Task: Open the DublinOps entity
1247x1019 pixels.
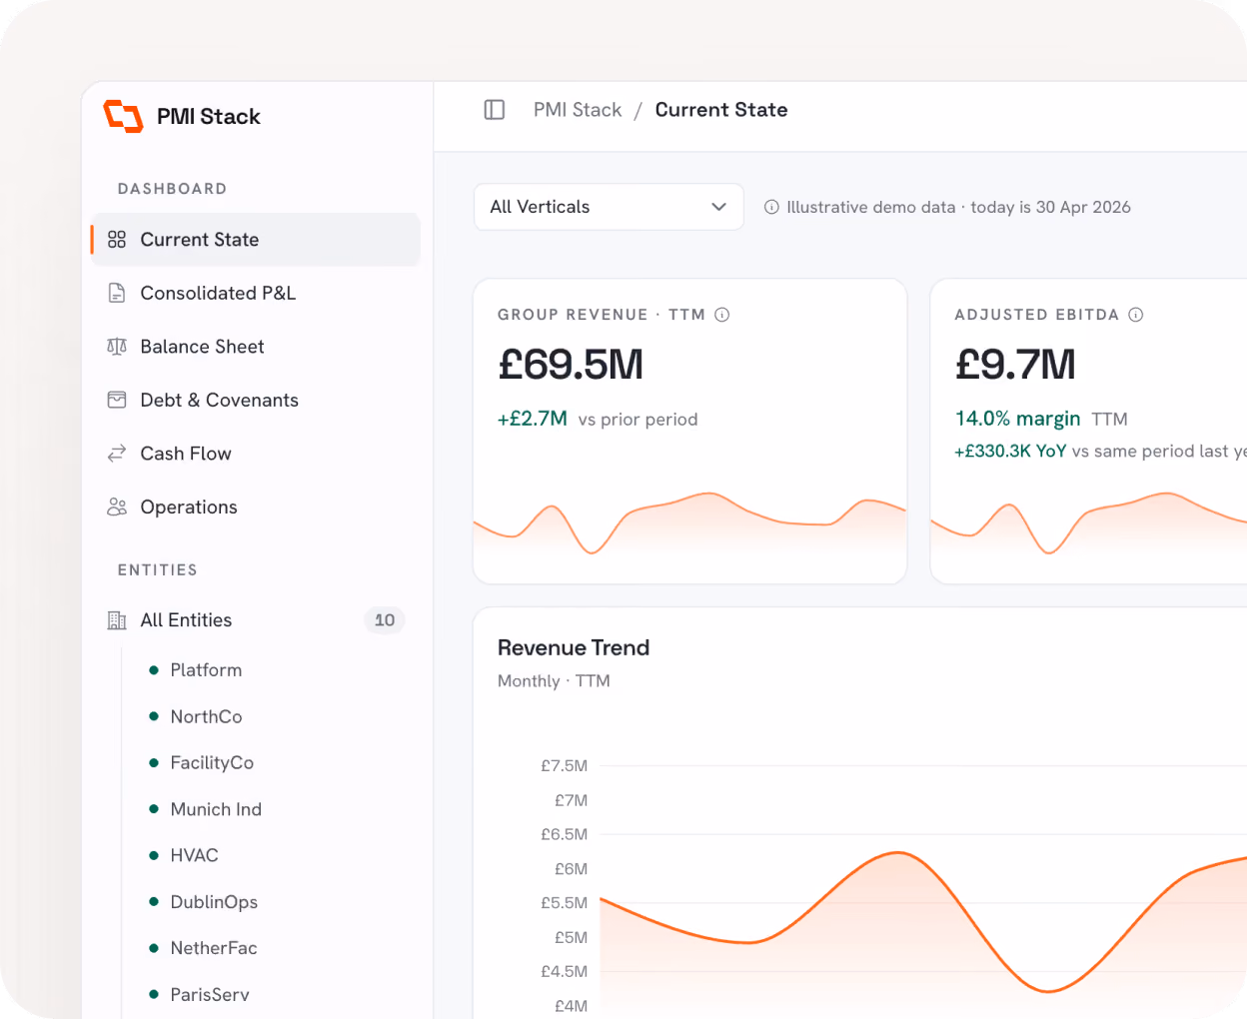Action: (x=214, y=902)
